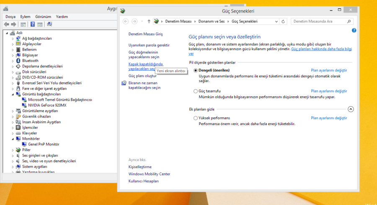The height and width of the screenshot is (205, 377).
Task: Click the refresh icon beside address bar
Action: click(x=284, y=21)
